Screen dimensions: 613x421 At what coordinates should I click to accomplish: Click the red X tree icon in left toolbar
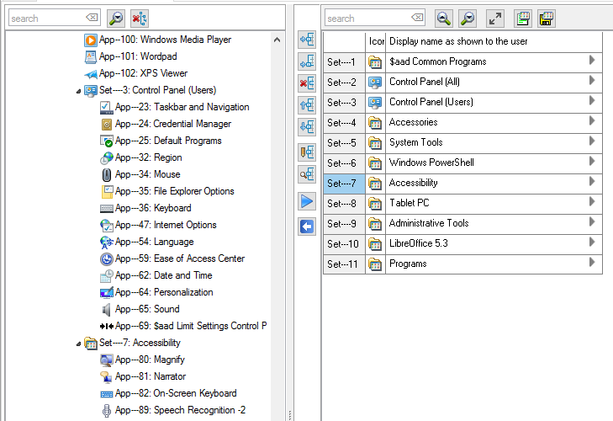(140, 18)
